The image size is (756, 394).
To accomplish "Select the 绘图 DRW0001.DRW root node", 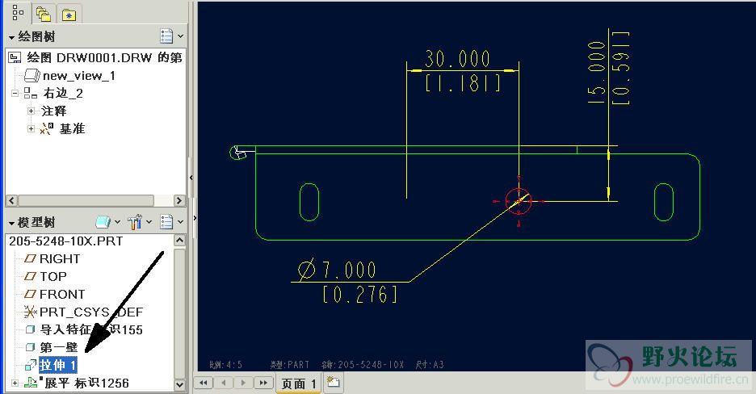I will (105, 58).
